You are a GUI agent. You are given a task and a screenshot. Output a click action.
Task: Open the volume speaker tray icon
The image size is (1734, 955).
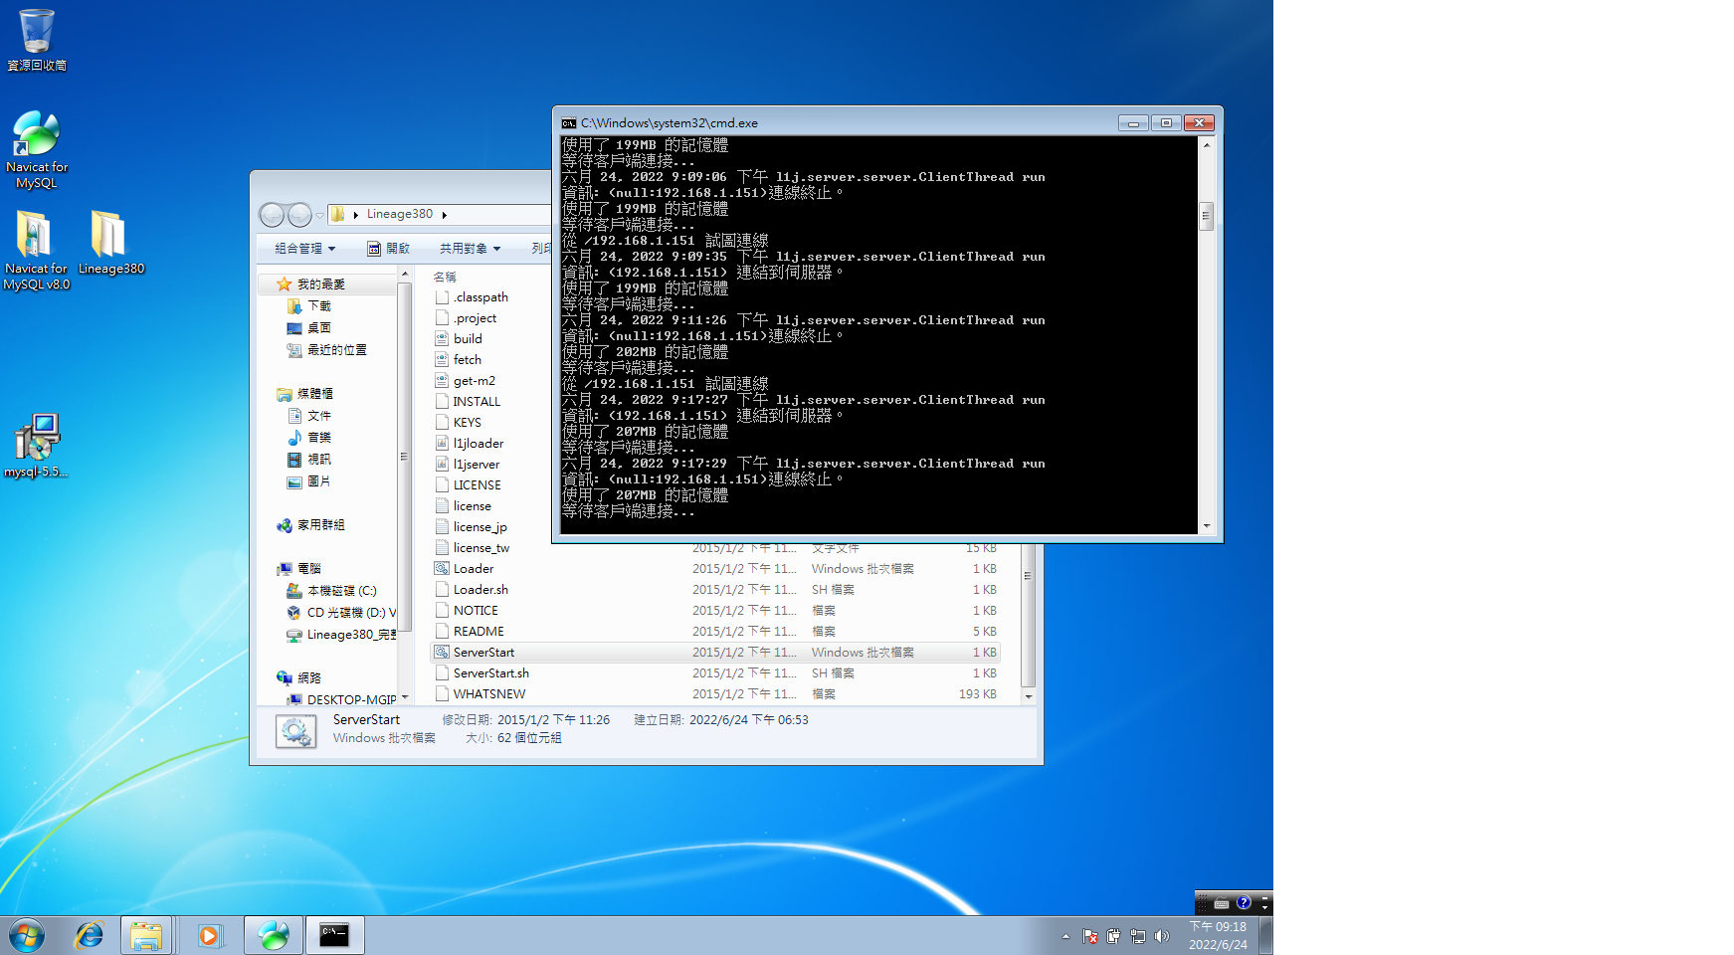click(1161, 936)
